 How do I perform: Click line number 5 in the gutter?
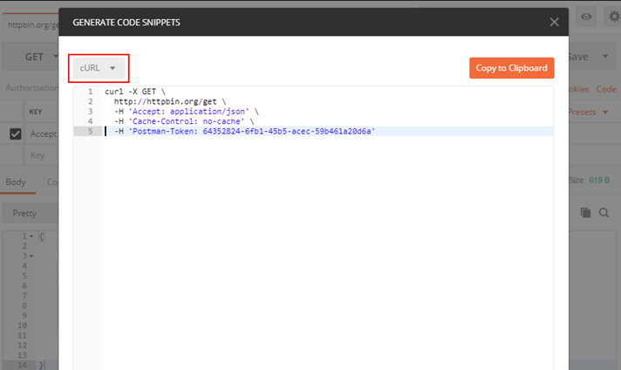coord(91,131)
